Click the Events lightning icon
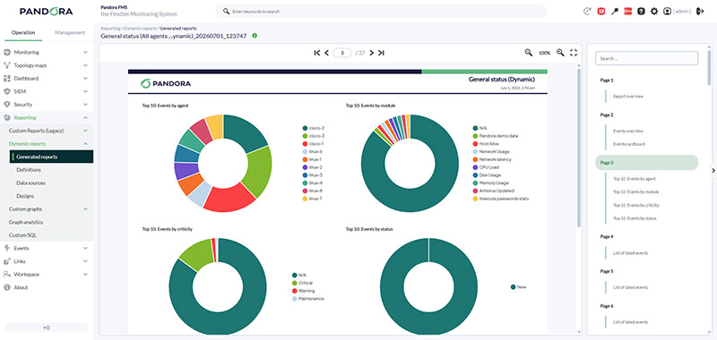 7,248
